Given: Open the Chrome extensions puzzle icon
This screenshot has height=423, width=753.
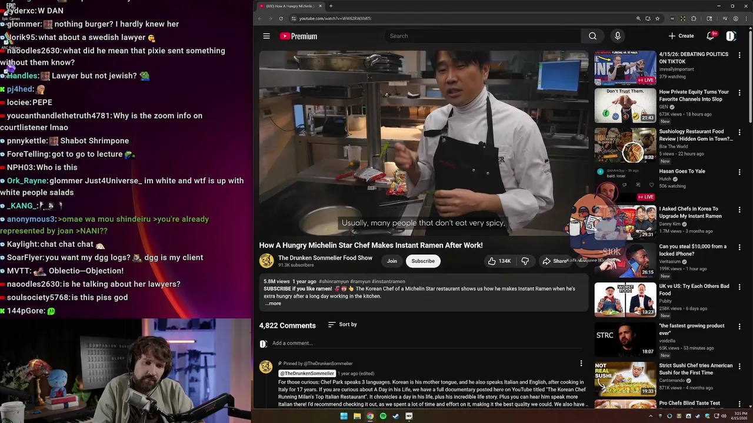Looking at the screenshot, I should (694, 18).
